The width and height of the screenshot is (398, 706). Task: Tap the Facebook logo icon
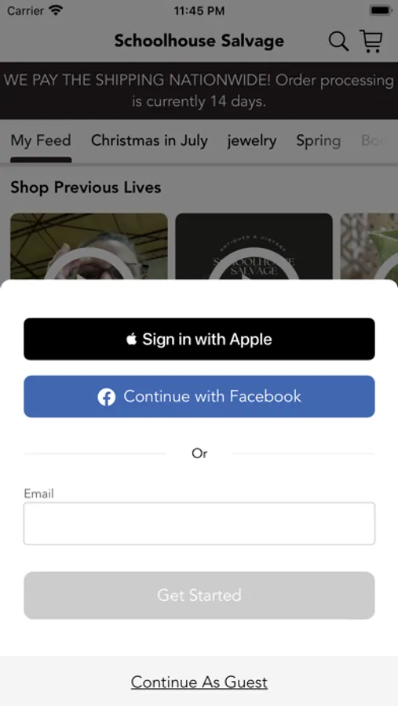(107, 397)
